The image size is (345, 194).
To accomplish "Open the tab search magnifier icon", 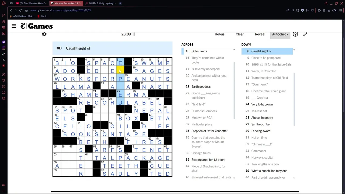I will tap(326, 3).
